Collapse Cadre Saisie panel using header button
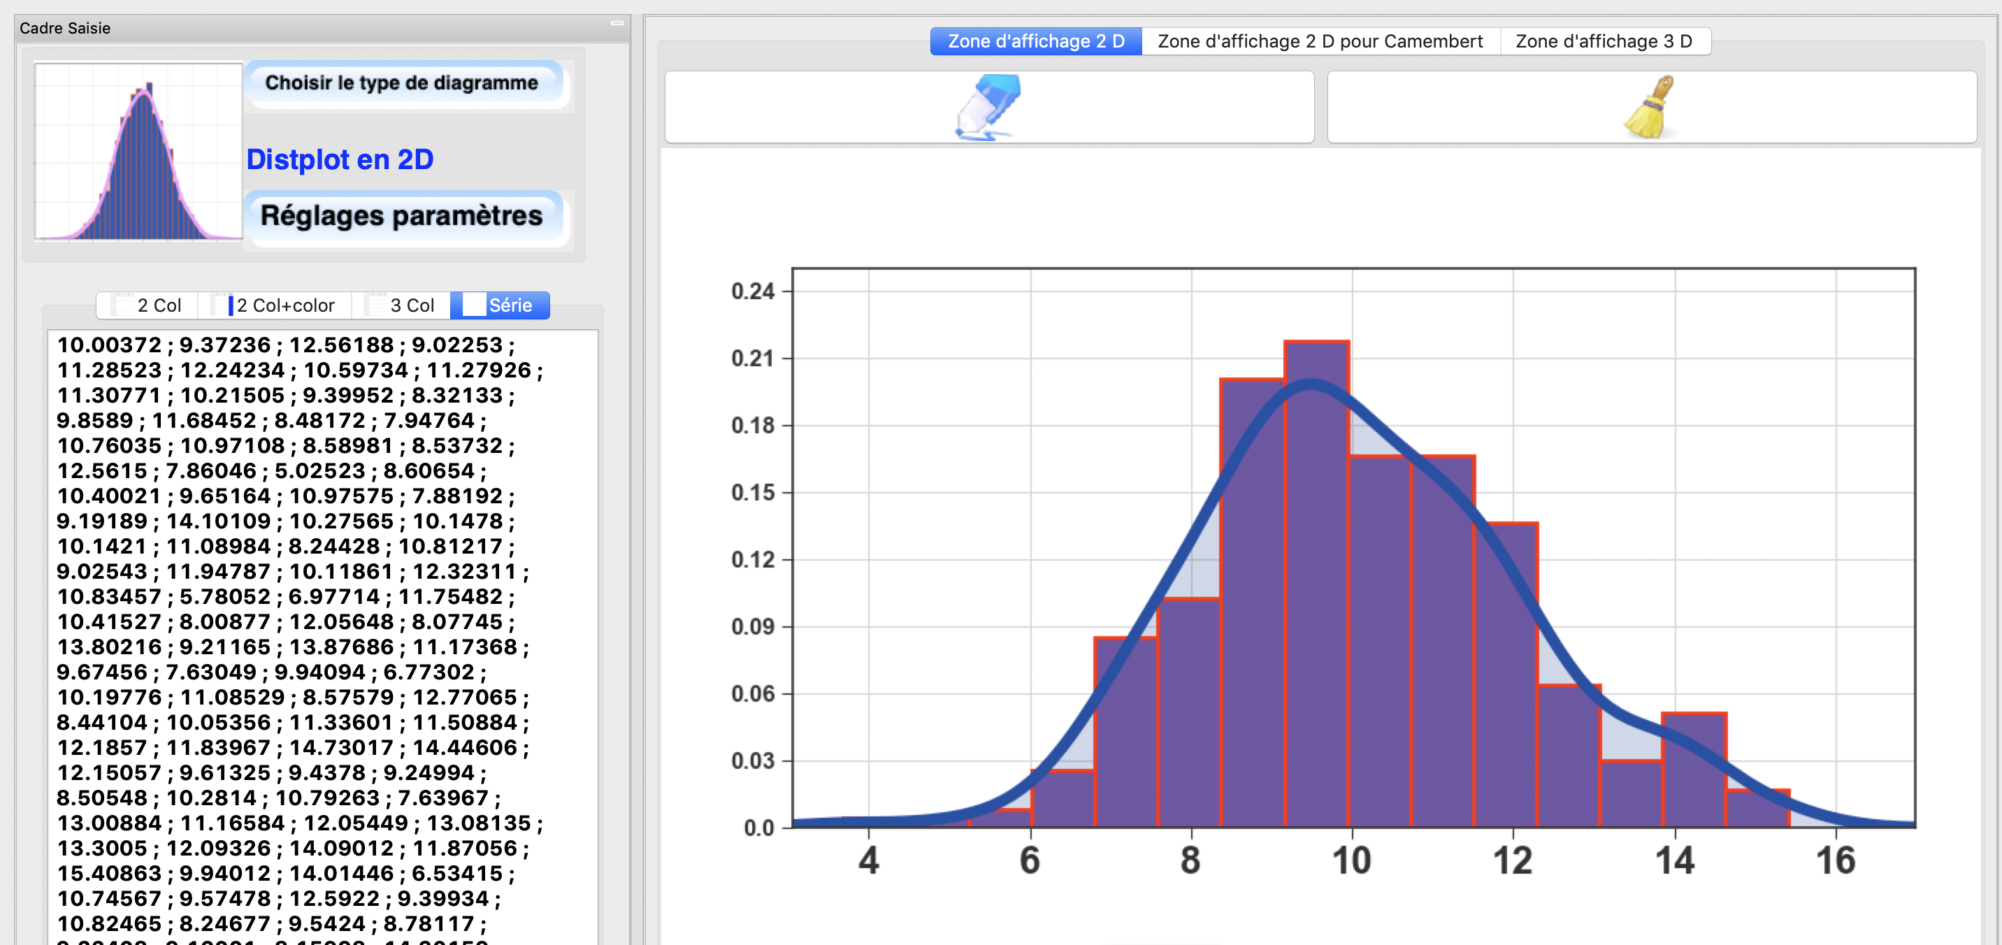This screenshot has height=945, width=2002. click(617, 23)
